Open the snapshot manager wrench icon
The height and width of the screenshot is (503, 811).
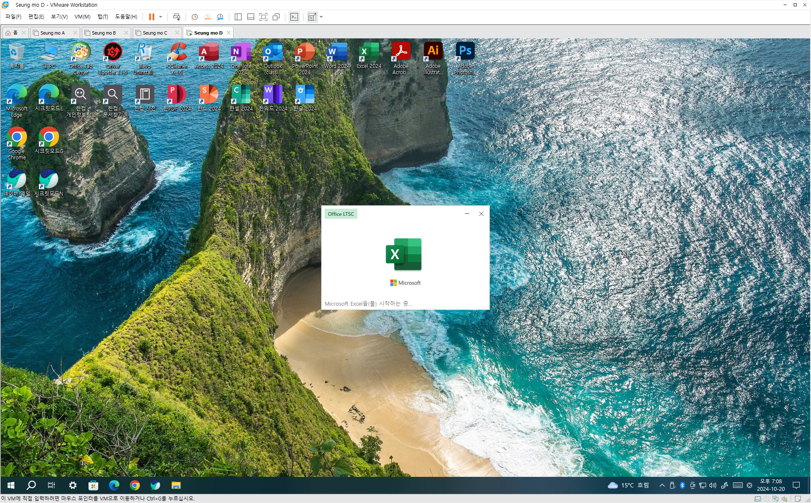click(220, 17)
